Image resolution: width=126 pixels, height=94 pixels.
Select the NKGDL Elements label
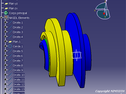coord(19,18)
